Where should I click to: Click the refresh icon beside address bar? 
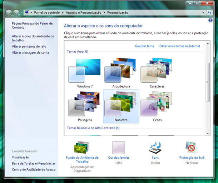209,13
